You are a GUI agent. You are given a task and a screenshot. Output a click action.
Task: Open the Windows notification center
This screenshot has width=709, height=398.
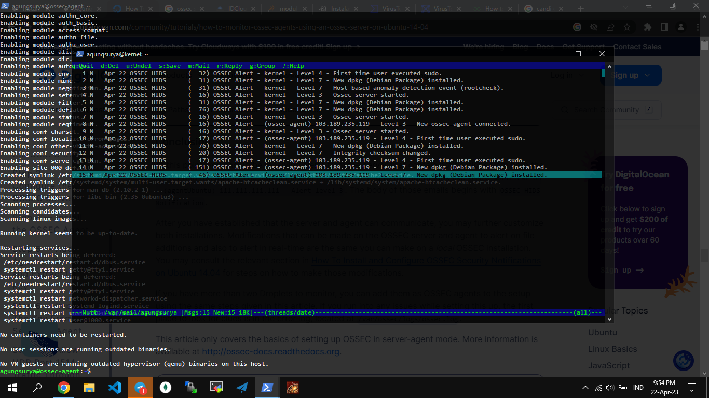coord(691,388)
